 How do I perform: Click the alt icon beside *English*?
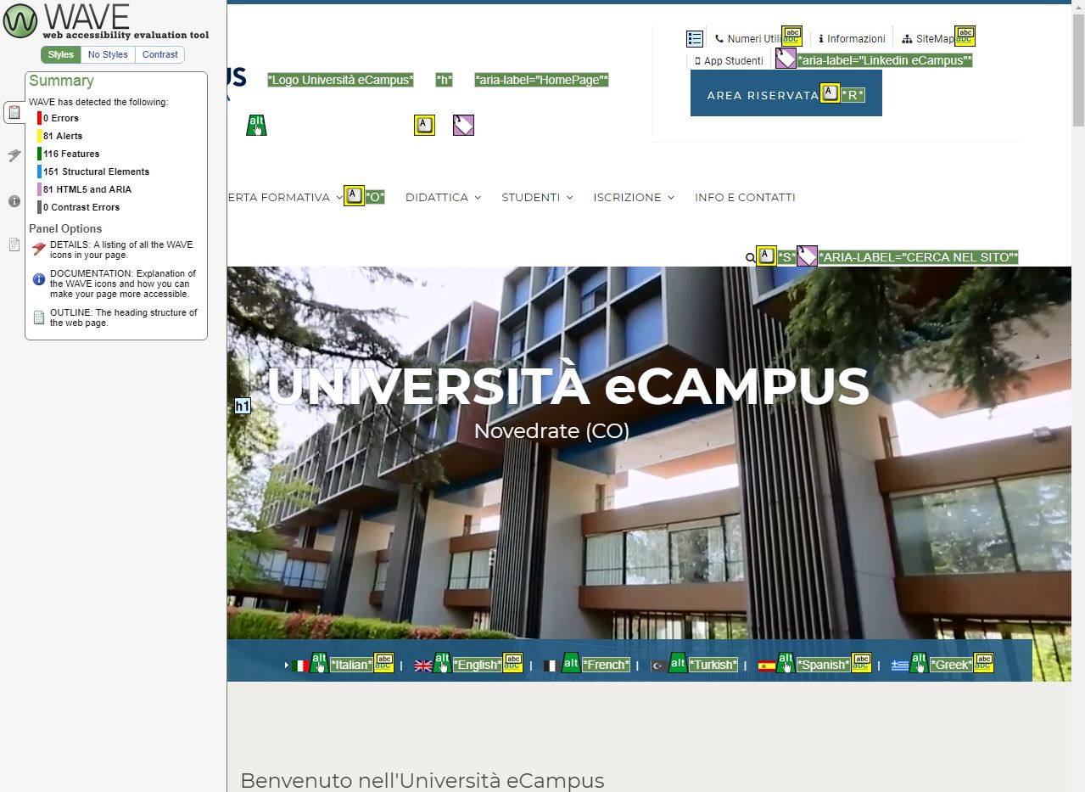click(x=442, y=663)
